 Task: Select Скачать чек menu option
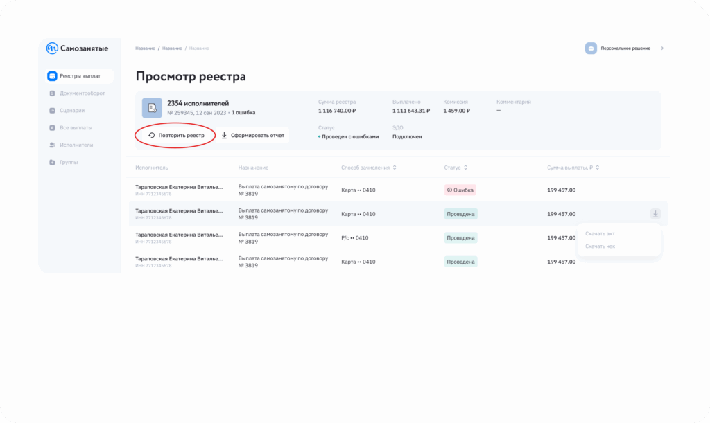tap(600, 246)
